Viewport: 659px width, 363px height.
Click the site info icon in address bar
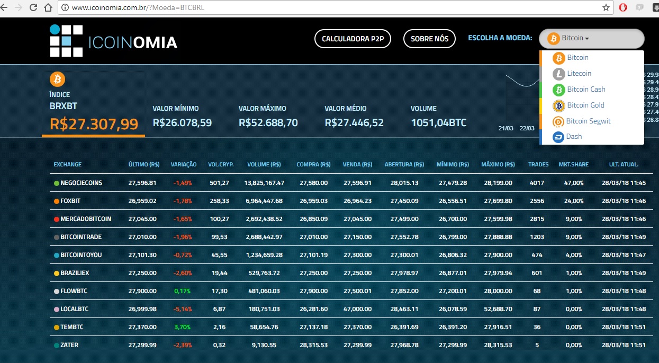point(65,8)
